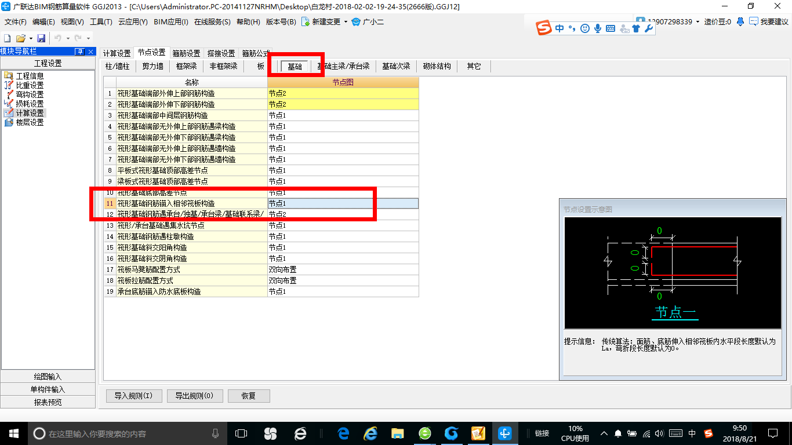Pin the 模块导航栏 panel

79,51
